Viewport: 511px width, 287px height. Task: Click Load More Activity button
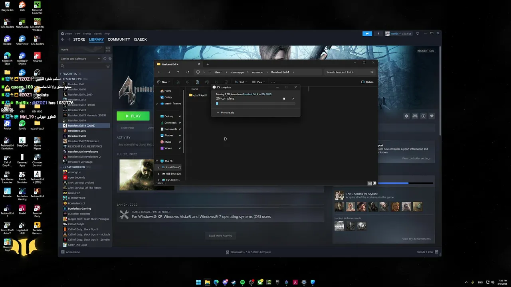tap(220, 236)
